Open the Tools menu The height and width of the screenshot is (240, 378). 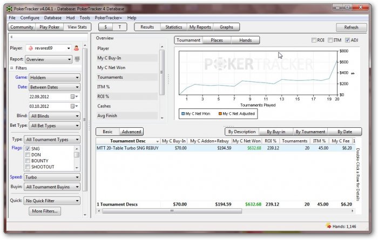pyautogui.click(x=85, y=18)
